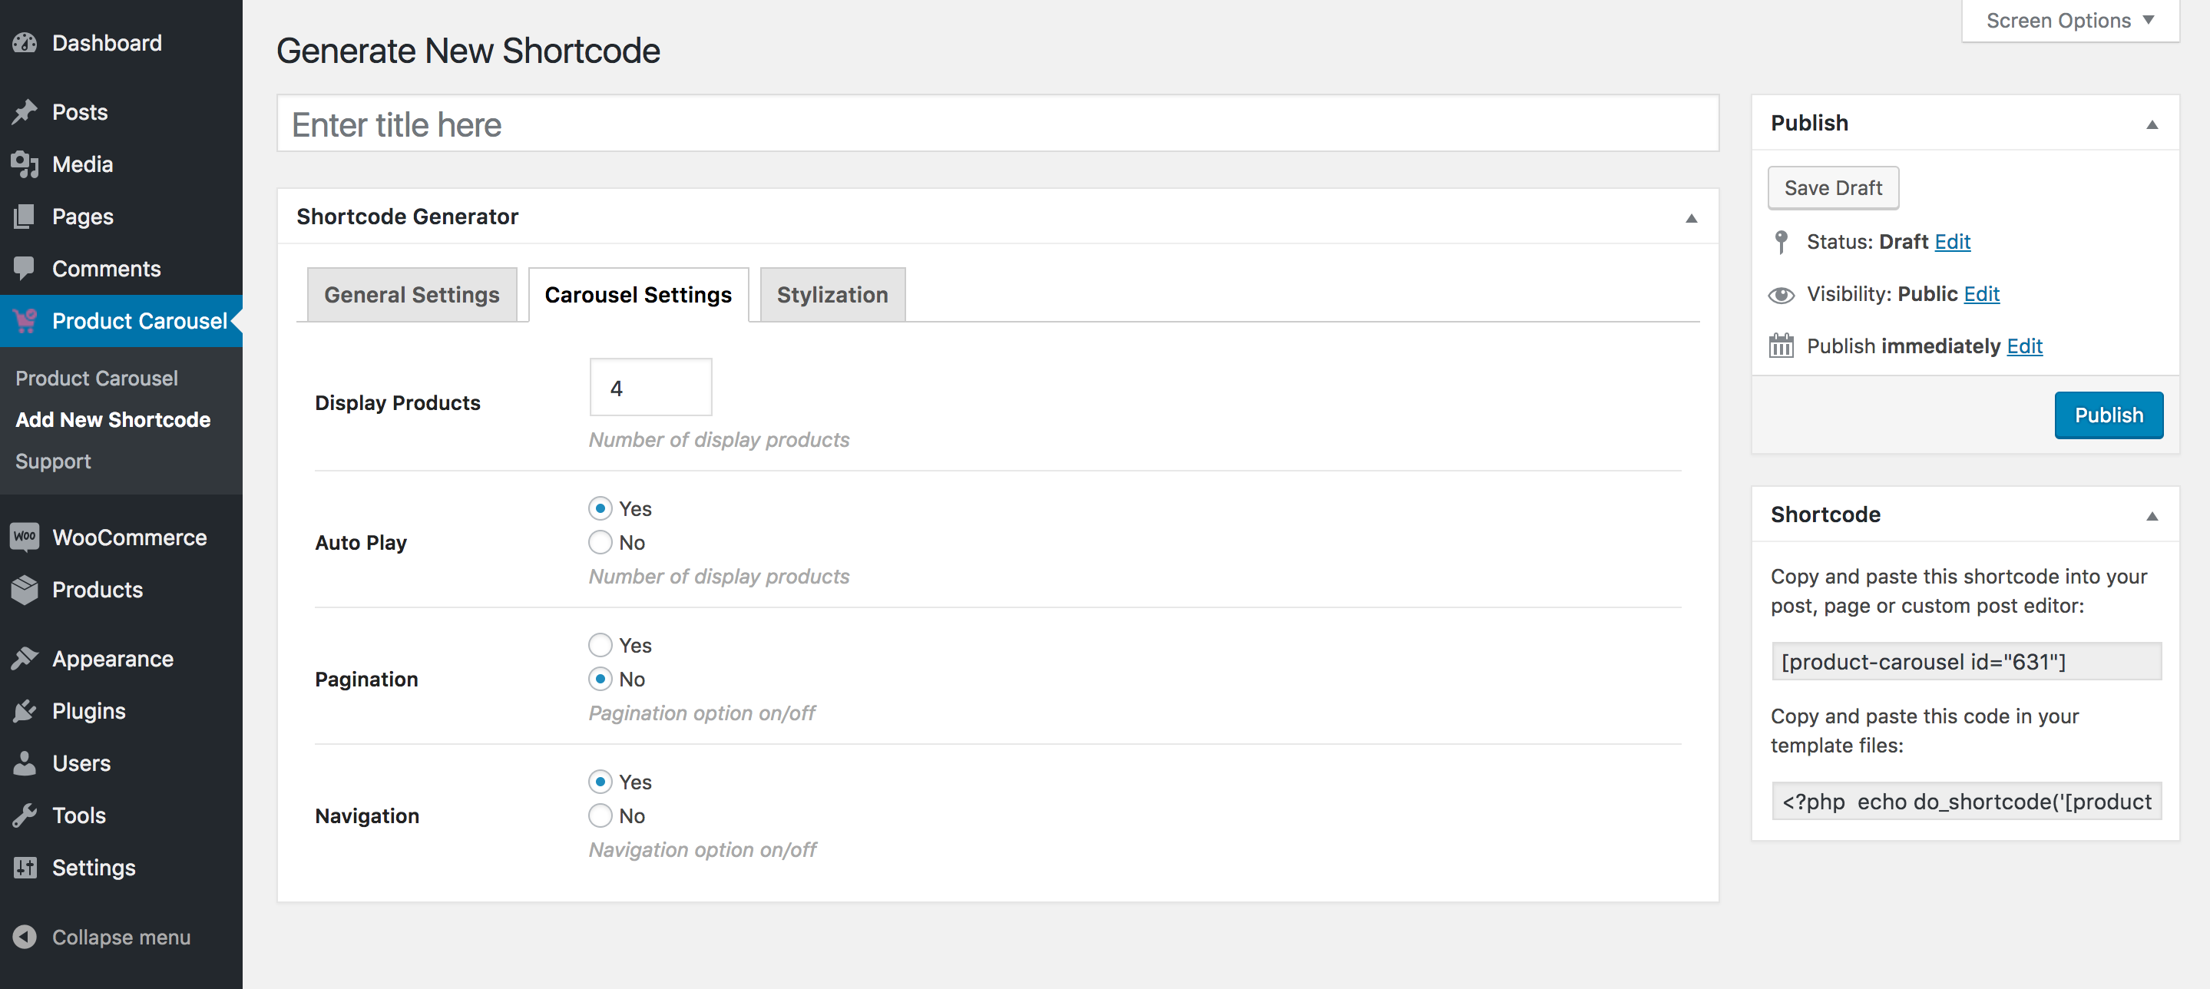
Task: Click the calendar icon next to Publish
Action: 1782,346
